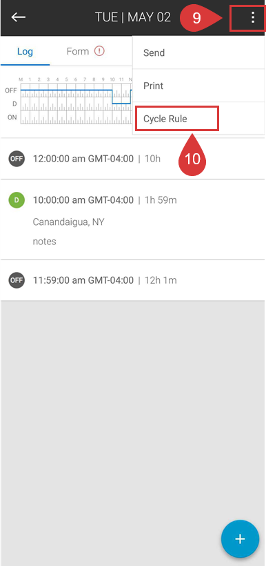This screenshot has height=566, width=266.
Task: Tap the blue plus add button
Action: [240, 539]
